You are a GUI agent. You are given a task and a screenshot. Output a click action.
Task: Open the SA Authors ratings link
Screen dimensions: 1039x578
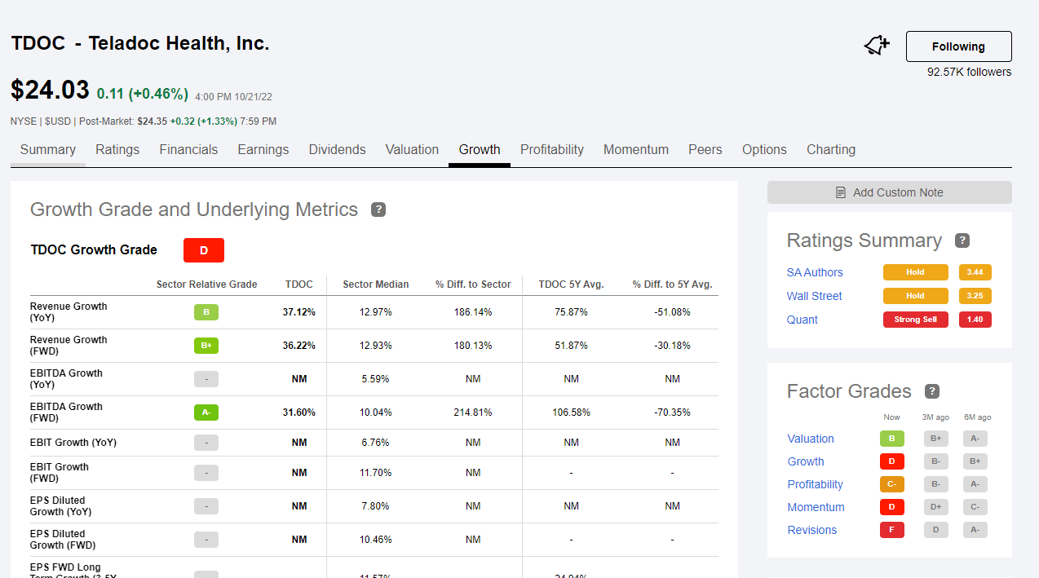click(815, 272)
